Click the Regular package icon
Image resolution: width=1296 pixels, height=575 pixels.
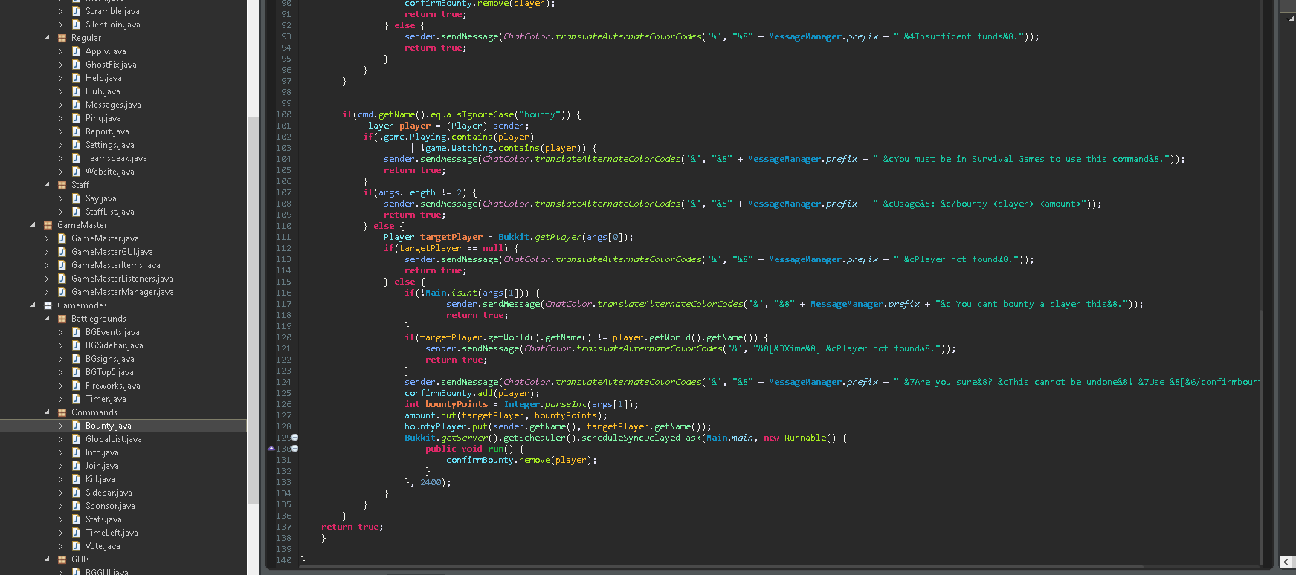tap(62, 38)
